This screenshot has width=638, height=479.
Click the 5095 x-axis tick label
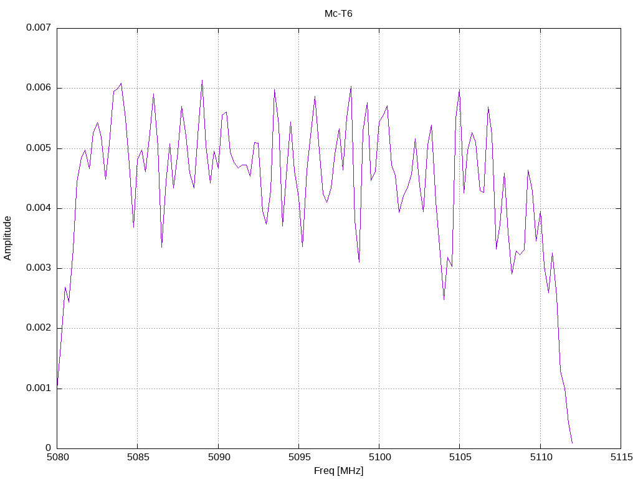[299, 457]
